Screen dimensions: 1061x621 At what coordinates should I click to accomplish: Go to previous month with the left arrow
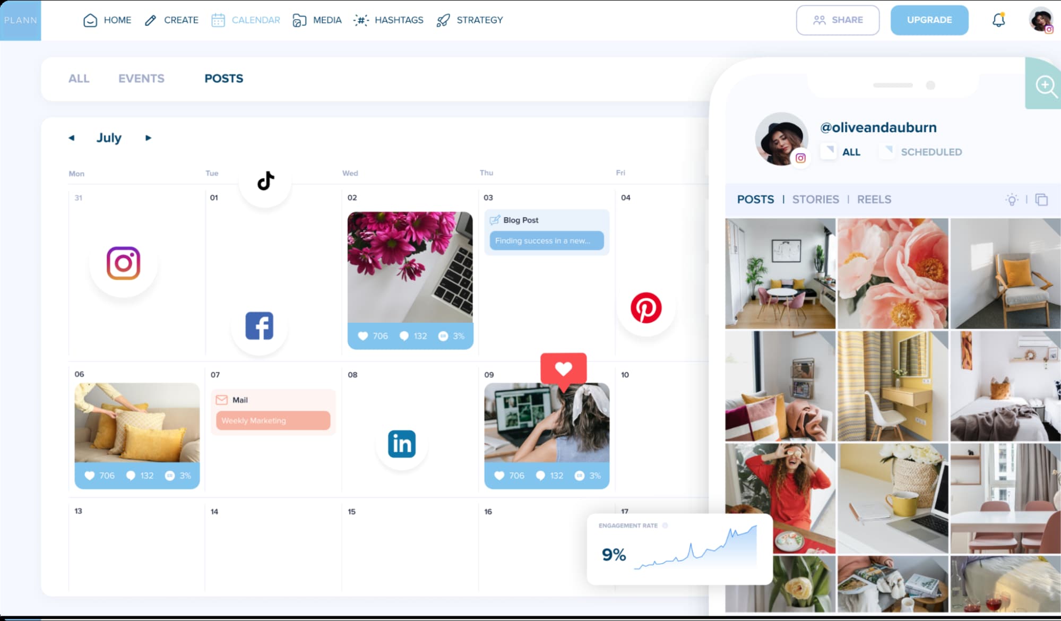click(72, 138)
